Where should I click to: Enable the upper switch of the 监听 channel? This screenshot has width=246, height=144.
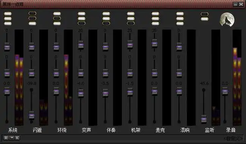[x=205, y=14]
